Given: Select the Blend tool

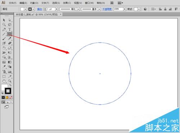Looking at the screenshot, I should coord(10,67).
